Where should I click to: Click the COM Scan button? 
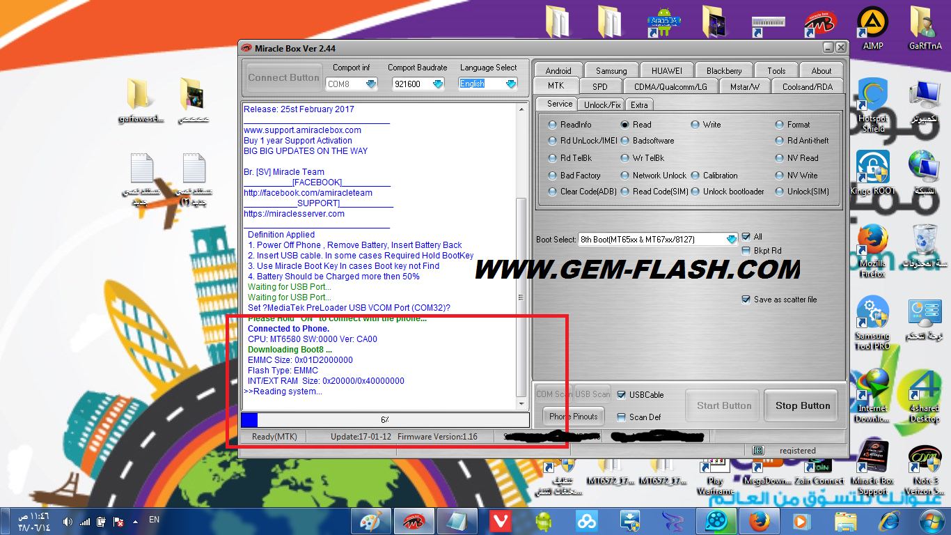pos(554,394)
